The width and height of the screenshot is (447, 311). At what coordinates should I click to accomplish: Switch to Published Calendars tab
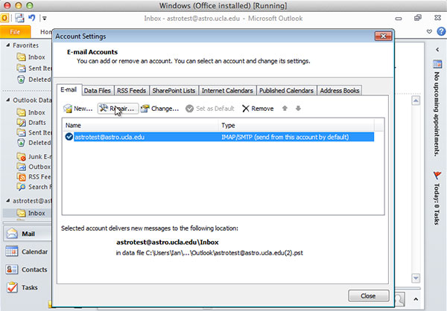pos(286,91)
